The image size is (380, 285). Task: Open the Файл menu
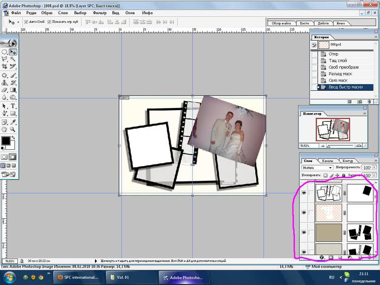tap(16, 13)
